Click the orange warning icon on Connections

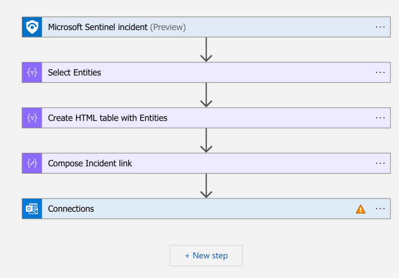[x=361, y=209]
